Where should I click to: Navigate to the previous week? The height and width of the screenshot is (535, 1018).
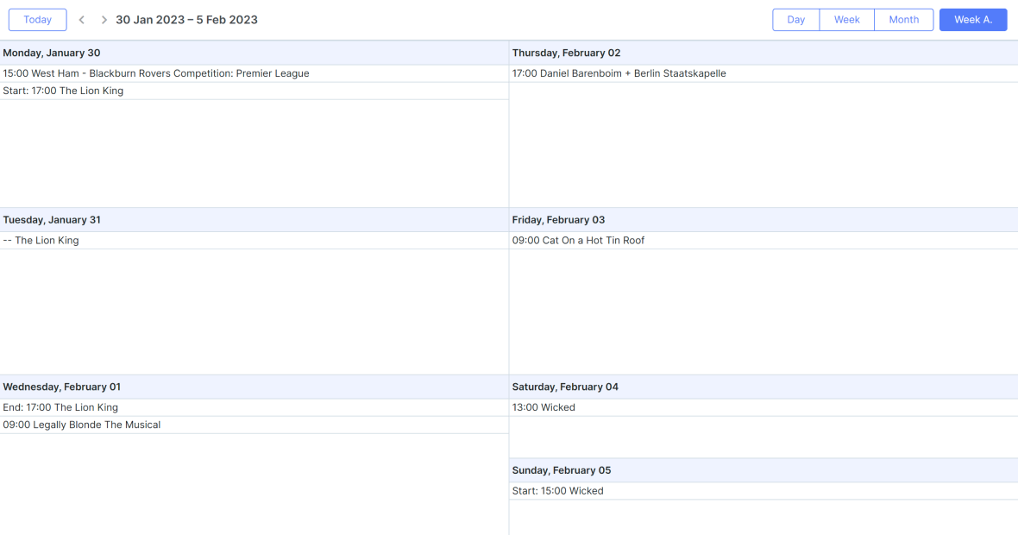click(81, 19)
